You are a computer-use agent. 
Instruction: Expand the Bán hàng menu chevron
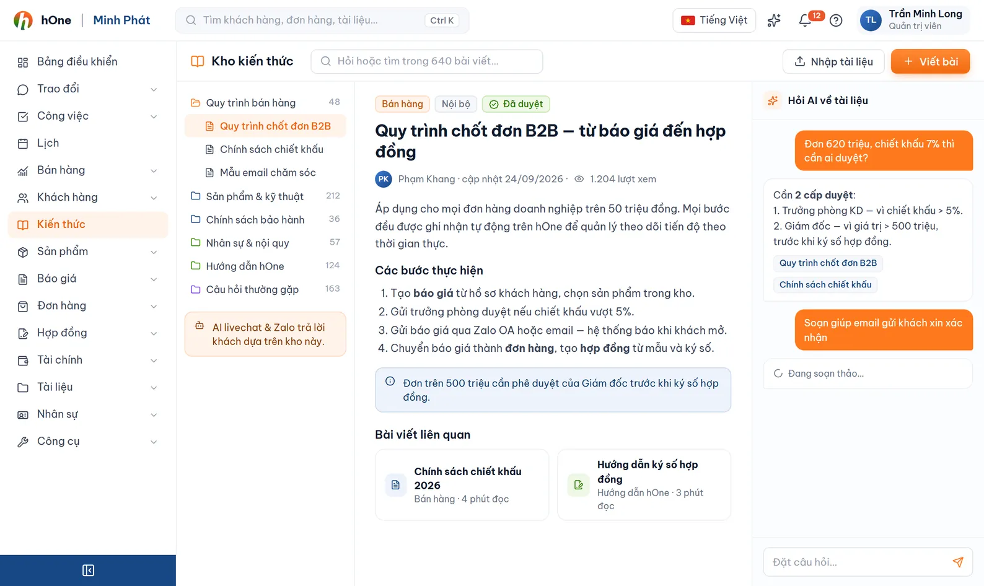tap(154, 170)
